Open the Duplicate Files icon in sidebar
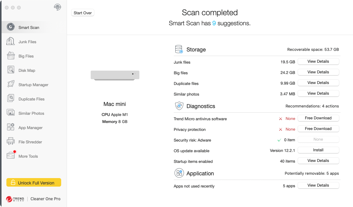 click(x=11, y=99)
